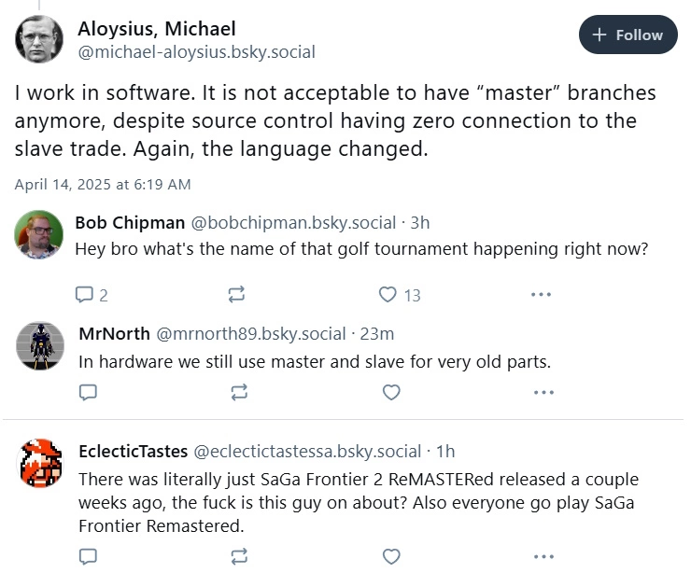The image size is (691, 573).
Task: Open the April 14, 2025 timestamp
Action: [x=103, y=184]
